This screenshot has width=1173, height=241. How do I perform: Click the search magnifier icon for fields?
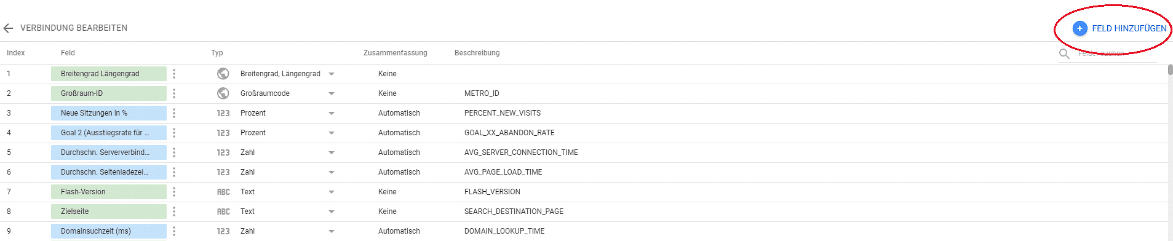(x=1064, y=53)
